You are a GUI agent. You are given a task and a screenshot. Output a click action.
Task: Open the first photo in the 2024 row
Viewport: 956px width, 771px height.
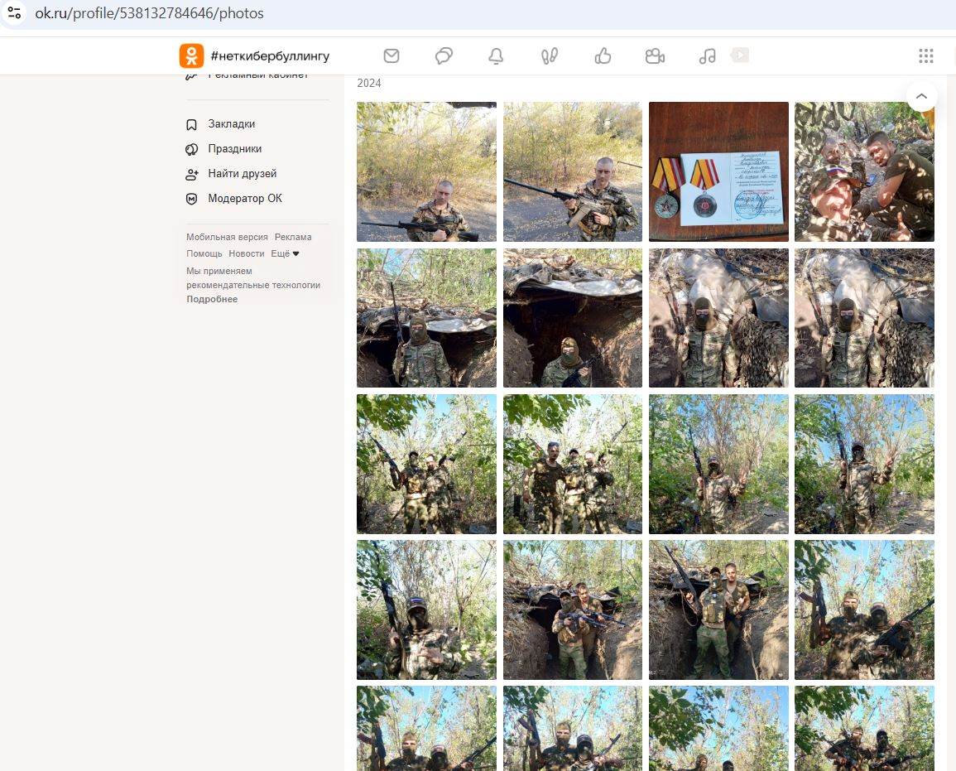point(426,171)
